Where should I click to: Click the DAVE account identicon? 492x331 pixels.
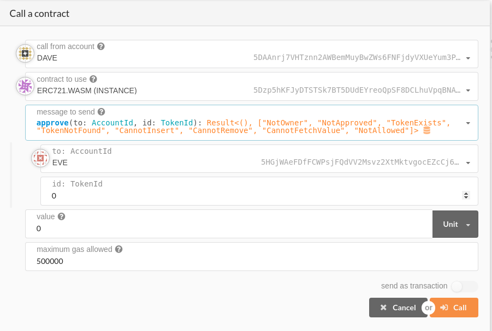pyautogui.click(x=25, y=53)
